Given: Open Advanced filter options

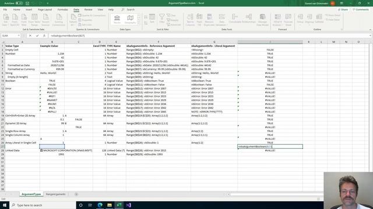Looking at the screenshot, I should pos(174,24).
